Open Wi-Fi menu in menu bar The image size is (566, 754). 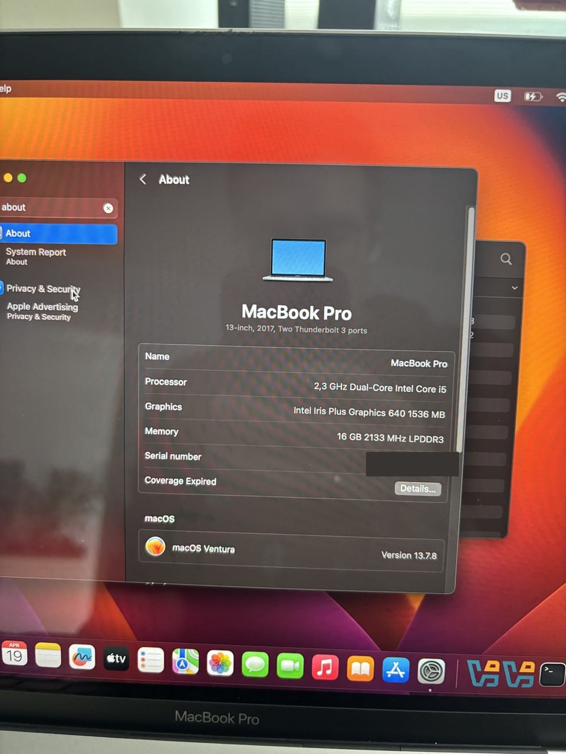pos(561,97)
